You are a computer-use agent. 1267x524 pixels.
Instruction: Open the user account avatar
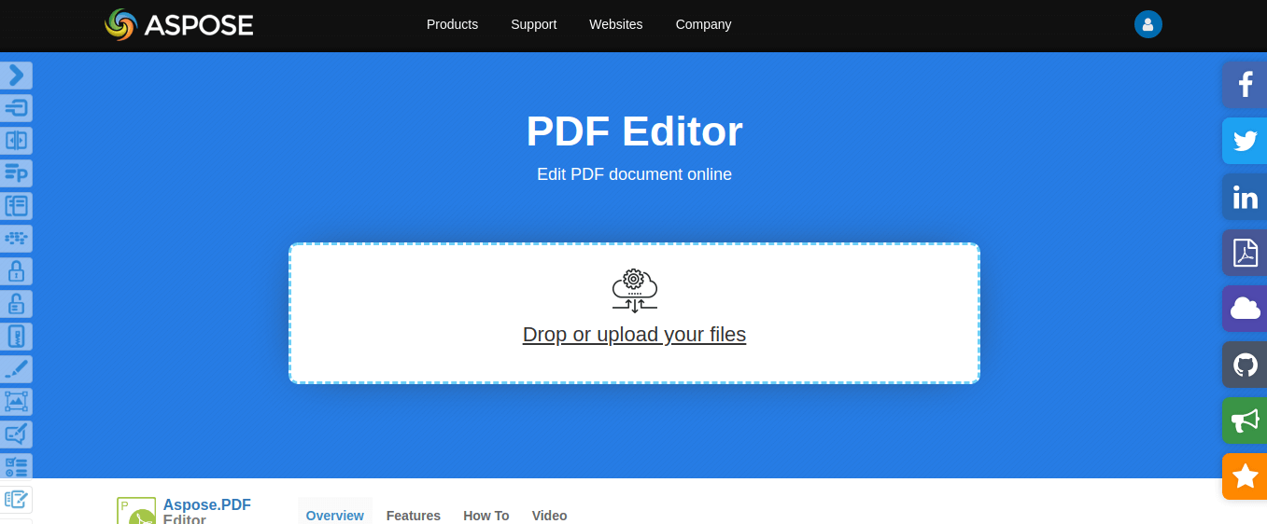pyautogui.click(x=1147, y=24)
